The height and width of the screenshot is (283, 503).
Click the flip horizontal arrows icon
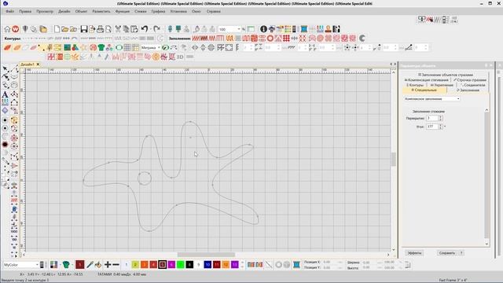[195, 47]
